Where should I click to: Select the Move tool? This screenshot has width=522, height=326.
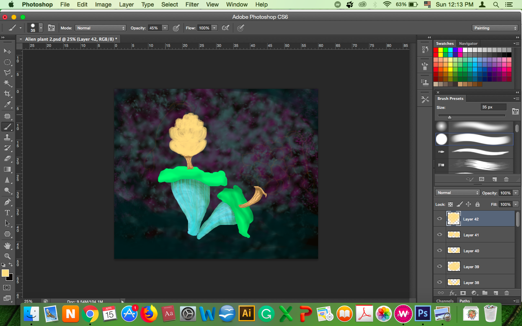point(7,51)
